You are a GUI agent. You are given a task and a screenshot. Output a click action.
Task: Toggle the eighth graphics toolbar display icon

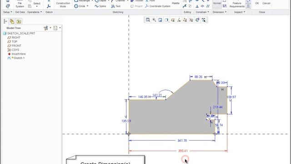(191, 20)
